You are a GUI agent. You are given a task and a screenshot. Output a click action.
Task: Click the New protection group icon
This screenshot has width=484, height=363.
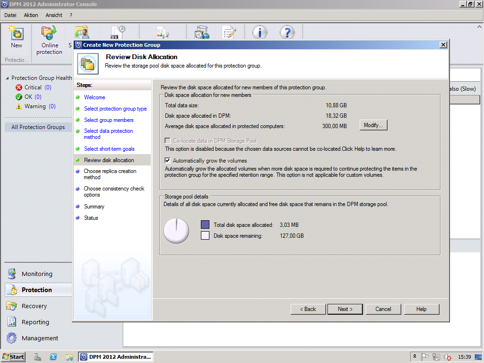pos(17,34)
